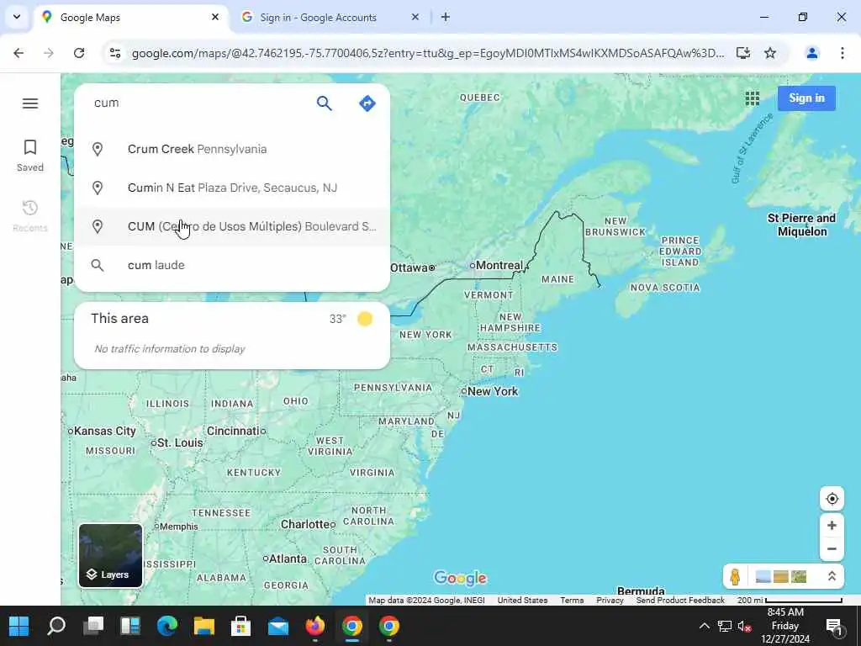The width and height of the screenshot is (861, 646).
Task: Open the Saved places panel
Action: tap(30, 156)
